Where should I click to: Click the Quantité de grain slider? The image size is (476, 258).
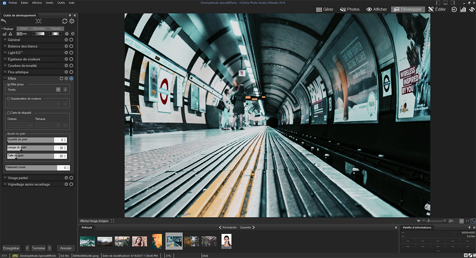click(x=30, y=140)
